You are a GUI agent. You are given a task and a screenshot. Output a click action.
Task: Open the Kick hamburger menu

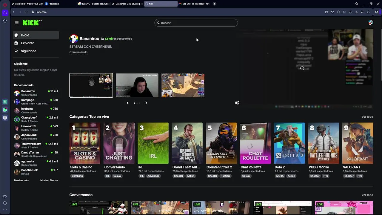click(17, 23)
